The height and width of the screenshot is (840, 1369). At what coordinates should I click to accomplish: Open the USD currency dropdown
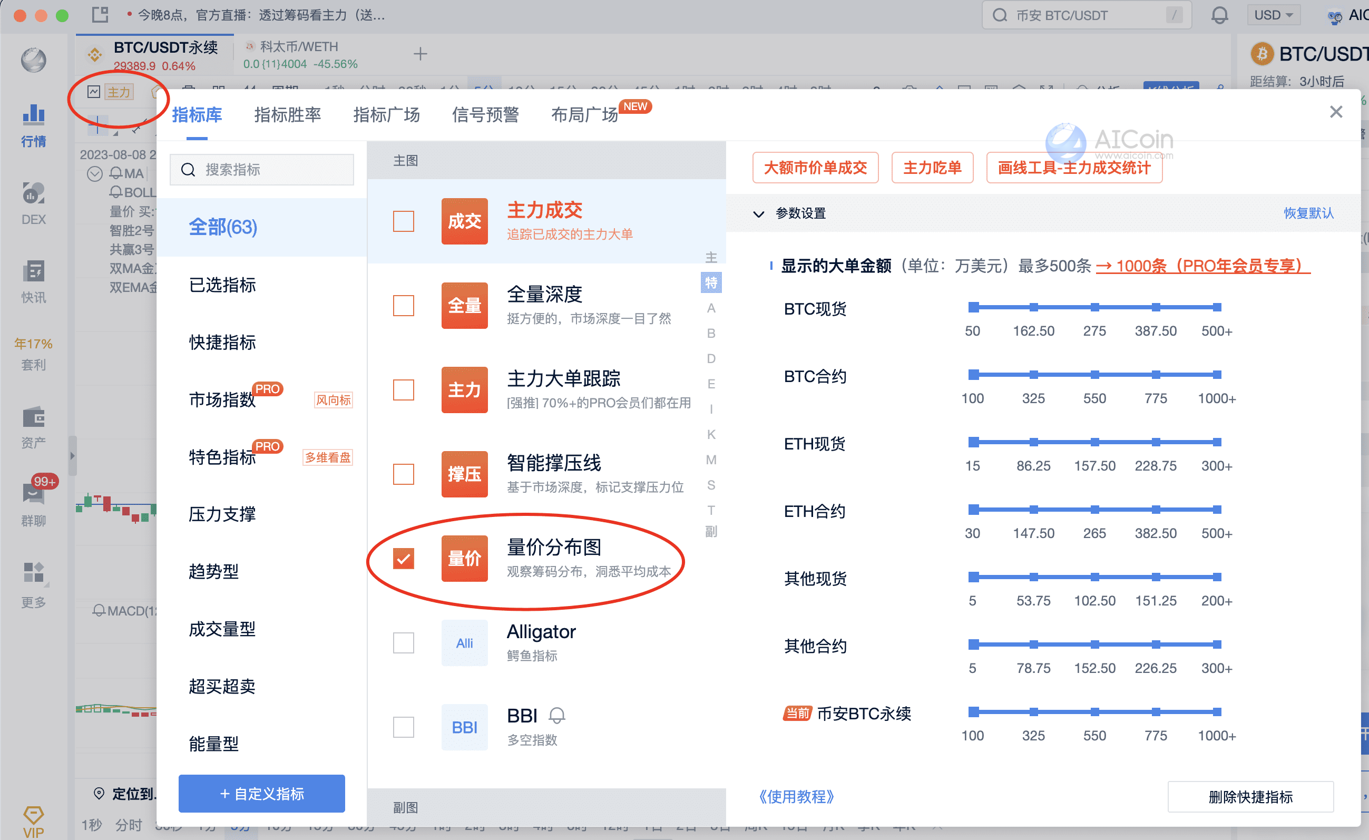[1274, 15]
